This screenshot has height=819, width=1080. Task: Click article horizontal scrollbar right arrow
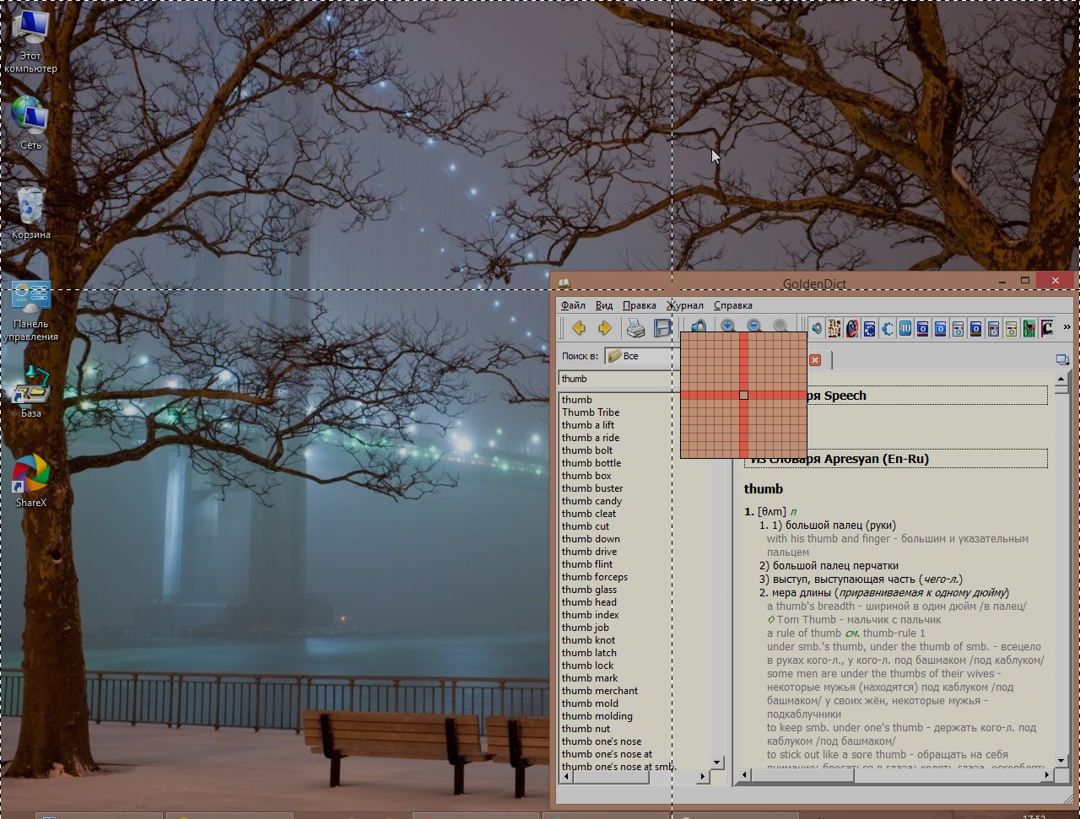(1047, 774)
